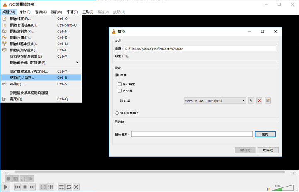Choose 轉換(R) / 儲存... menu entry
Image resolution: width=299 pixels, height=192 pixels.
[41, 78]
